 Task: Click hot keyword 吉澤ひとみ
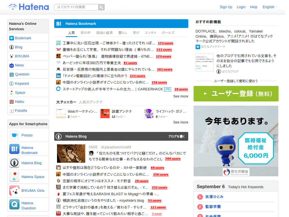tap(214, 197)
